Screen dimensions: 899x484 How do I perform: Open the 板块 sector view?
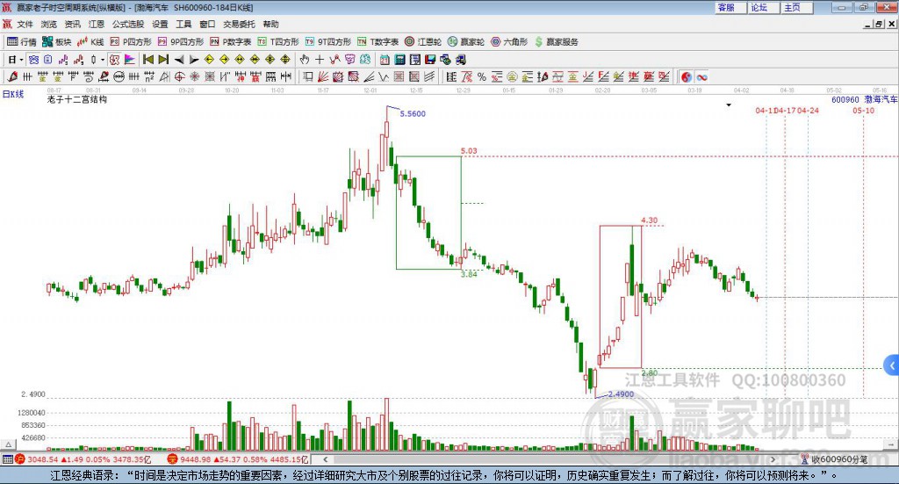[x=56, y=42]
